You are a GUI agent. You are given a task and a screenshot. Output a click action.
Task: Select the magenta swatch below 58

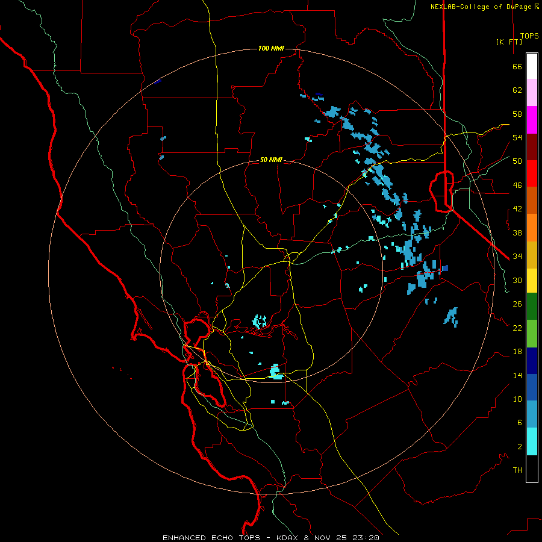(x=532, y=120)
